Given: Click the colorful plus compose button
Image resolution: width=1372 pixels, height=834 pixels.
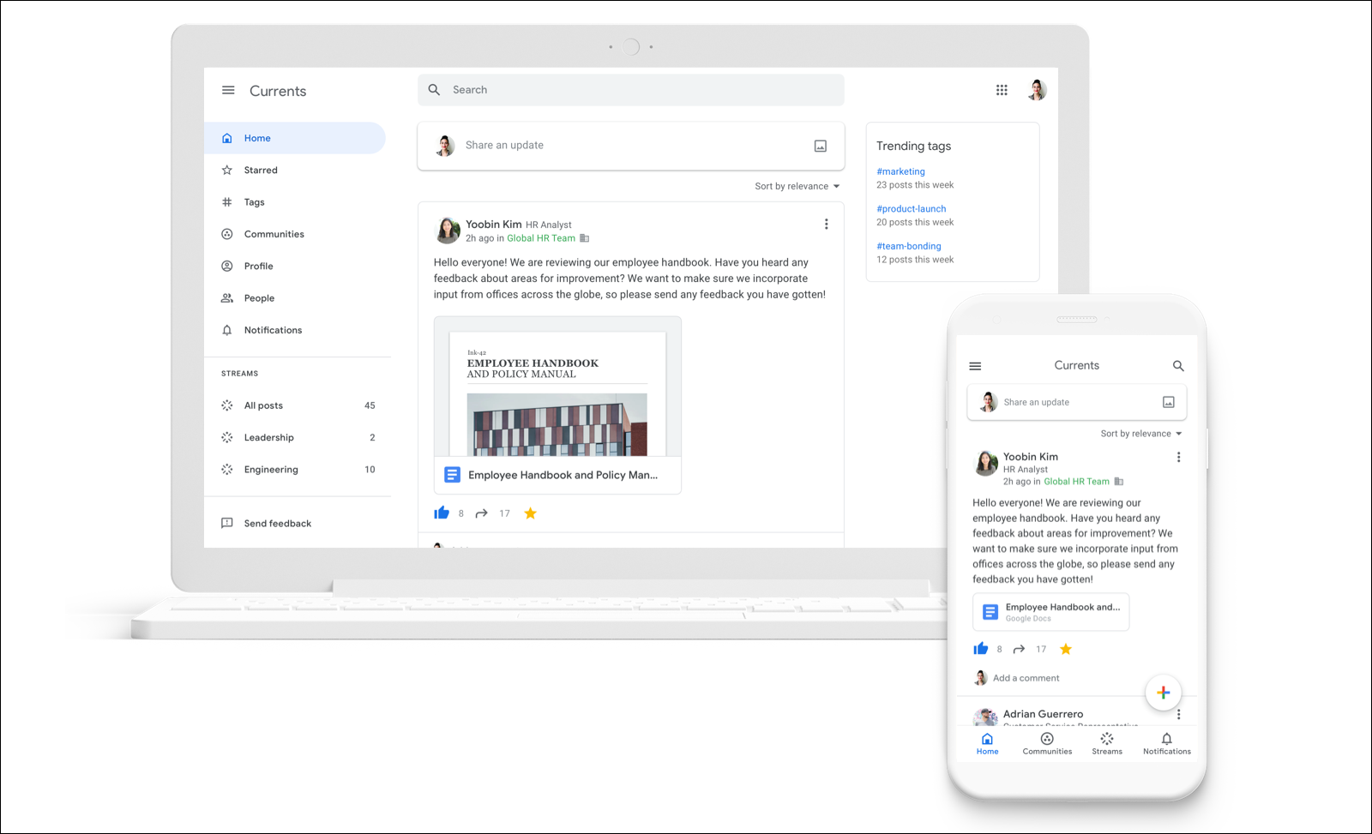Looking at the screenshot, I should pos(1164,693).
